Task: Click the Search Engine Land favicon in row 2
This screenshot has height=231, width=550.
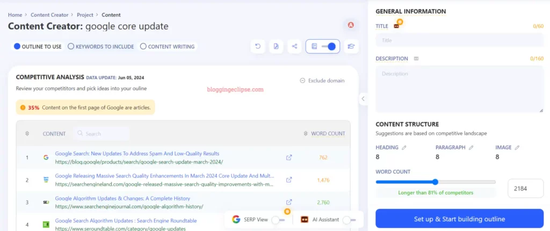Action: (46, 180)
